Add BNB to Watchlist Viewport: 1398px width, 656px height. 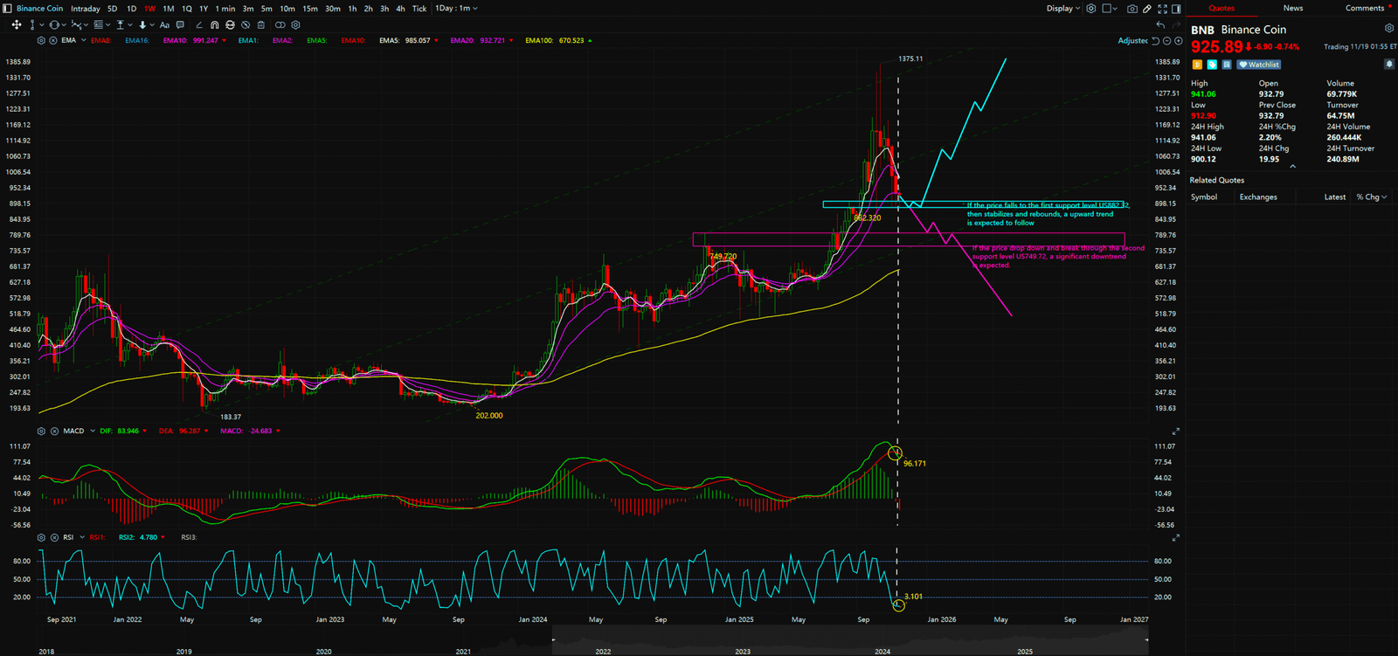pos(1259,65)
